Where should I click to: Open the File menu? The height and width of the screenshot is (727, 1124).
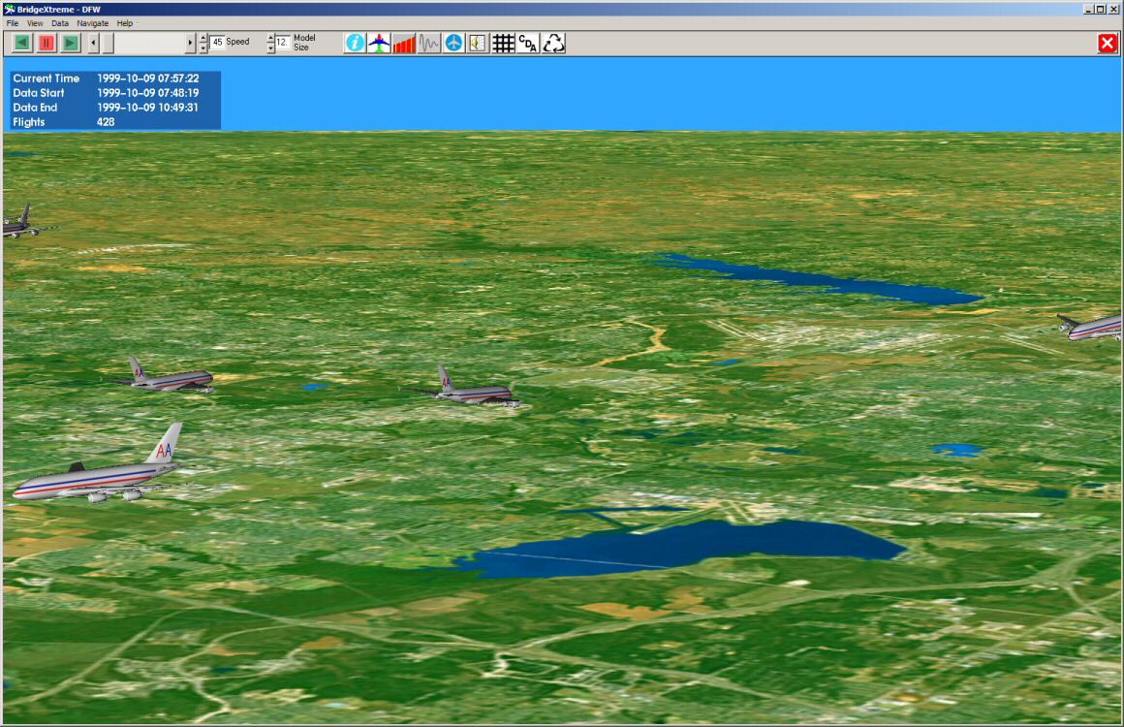(13, 23)
